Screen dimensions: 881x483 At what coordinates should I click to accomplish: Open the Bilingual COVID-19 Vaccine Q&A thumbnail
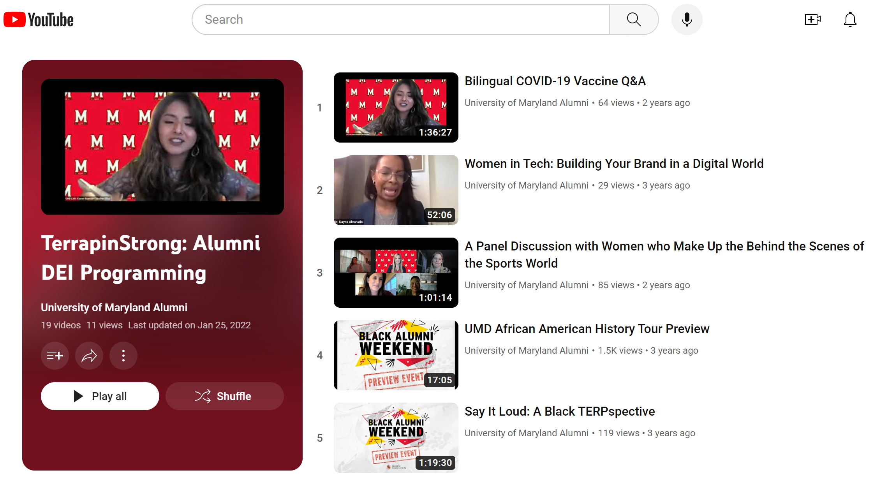pos(396,108)
